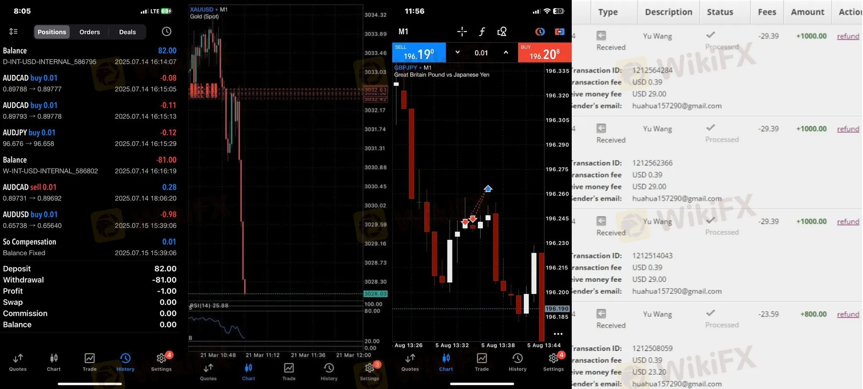Viewport: 863px width, 389px height.
Task: Change the M1 timeframe on GBPJPY chart
Action: 403,31
